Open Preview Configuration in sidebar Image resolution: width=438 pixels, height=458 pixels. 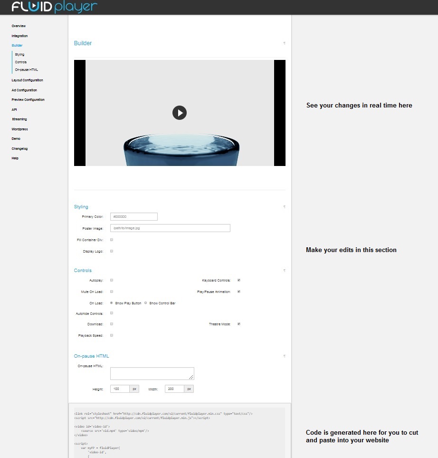click(x=28, y=99)
